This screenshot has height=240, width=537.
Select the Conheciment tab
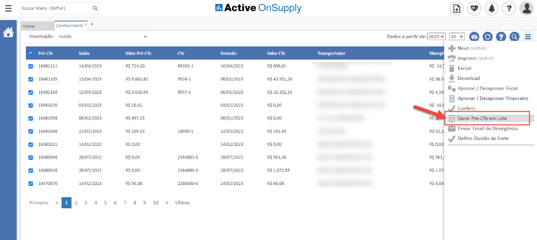pos(69,26)
